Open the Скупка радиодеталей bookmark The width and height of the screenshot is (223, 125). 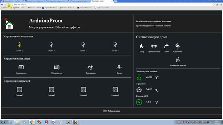tap(102, 8)
